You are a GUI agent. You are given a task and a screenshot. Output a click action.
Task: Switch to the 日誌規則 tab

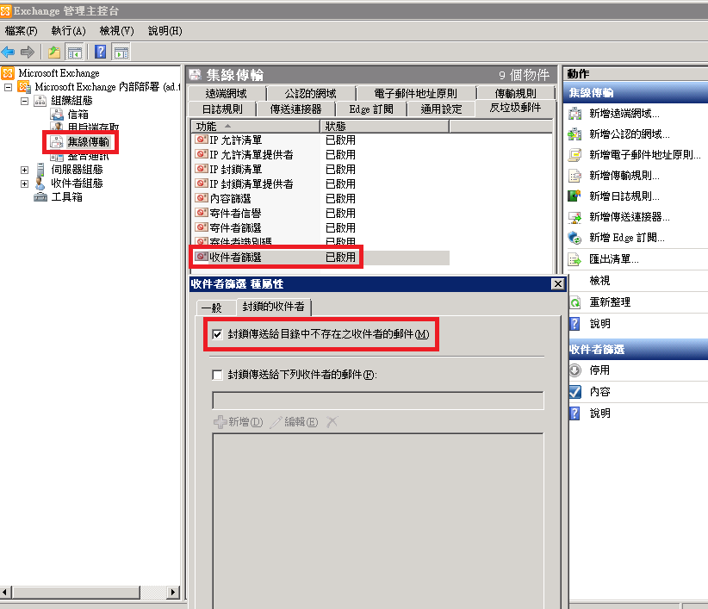(x=222, y=109)
